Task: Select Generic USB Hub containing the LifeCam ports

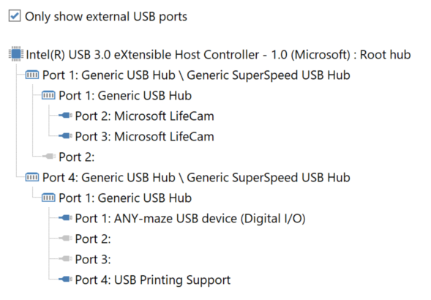Action: [125, 95]
